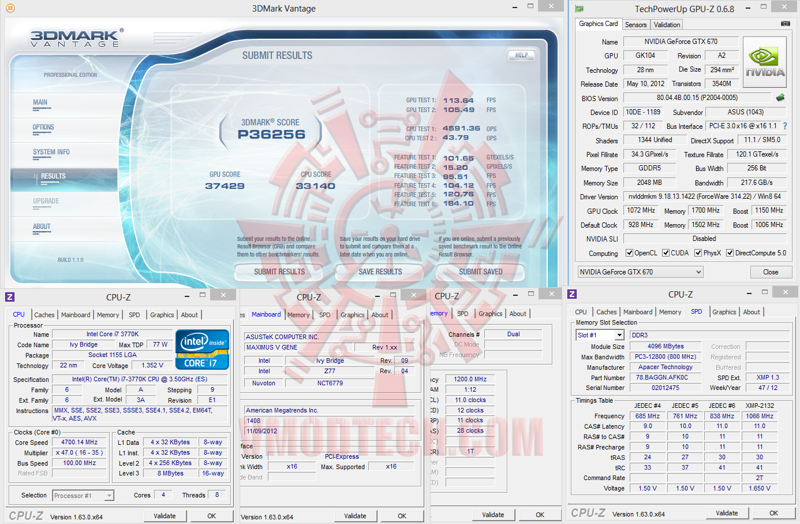The image size is (800, 524).
Task: Click the Intel Core i7 logo in CPU-Z
Action: [202, 349]
